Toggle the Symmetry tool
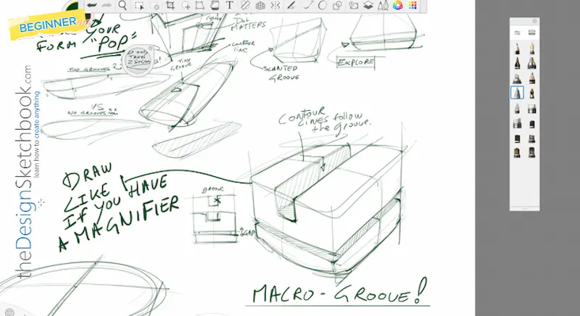This screenshot has width=580, height=316. pyautogui.click(x=275, y=5)
